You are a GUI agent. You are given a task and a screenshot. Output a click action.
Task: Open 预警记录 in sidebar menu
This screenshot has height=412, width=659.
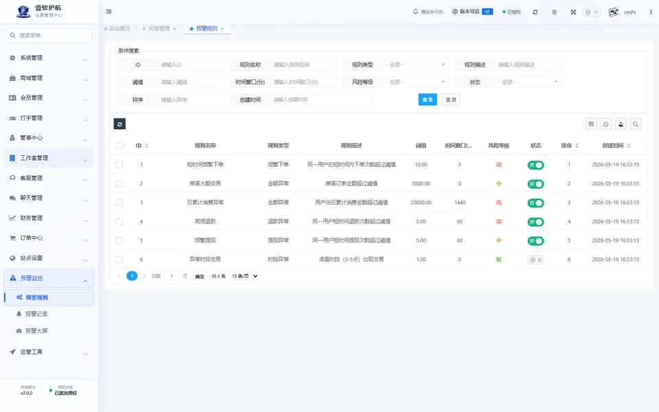pyautogui.click(x=36, y=314)
